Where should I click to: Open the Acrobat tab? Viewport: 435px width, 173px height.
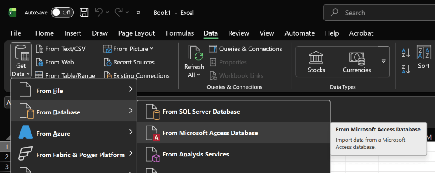pos(361,33)
